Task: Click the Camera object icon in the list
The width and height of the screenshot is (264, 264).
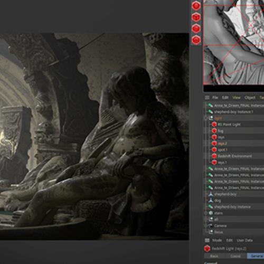Action: click(x=211, y=225)
